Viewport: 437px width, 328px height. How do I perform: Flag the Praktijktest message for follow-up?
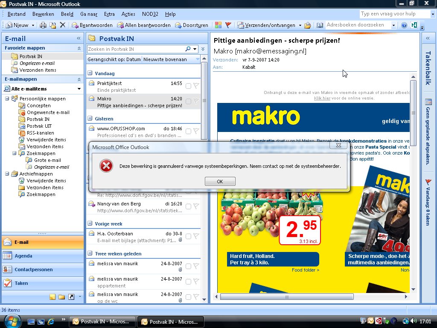[196, 85]
